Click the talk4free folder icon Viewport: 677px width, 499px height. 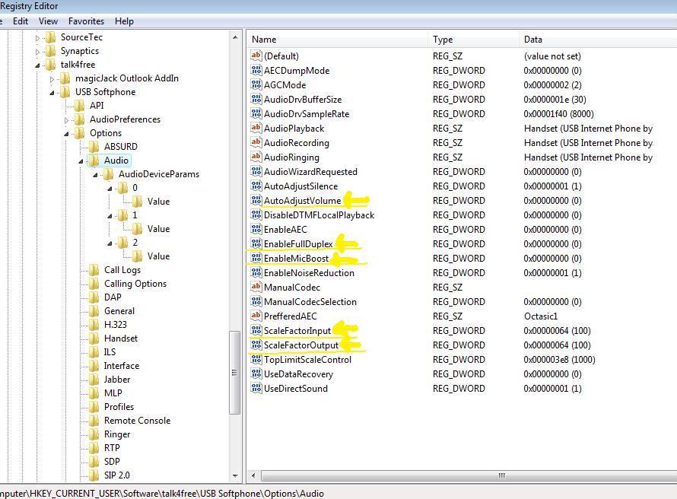click(x=51, y=65)
